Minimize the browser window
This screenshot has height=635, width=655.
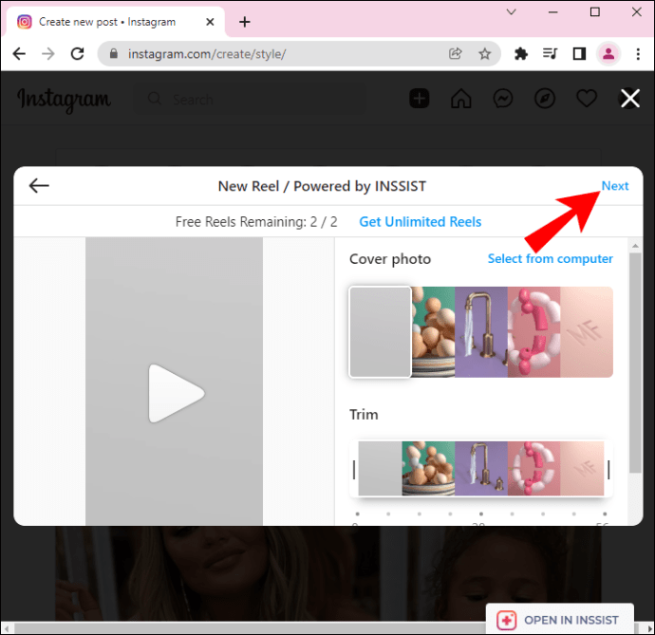(x=553, y=12)
